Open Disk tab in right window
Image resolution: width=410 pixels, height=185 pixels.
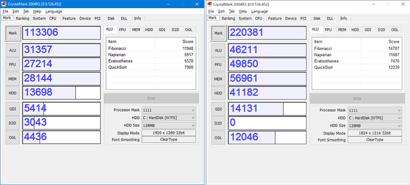tap(317, 18)
